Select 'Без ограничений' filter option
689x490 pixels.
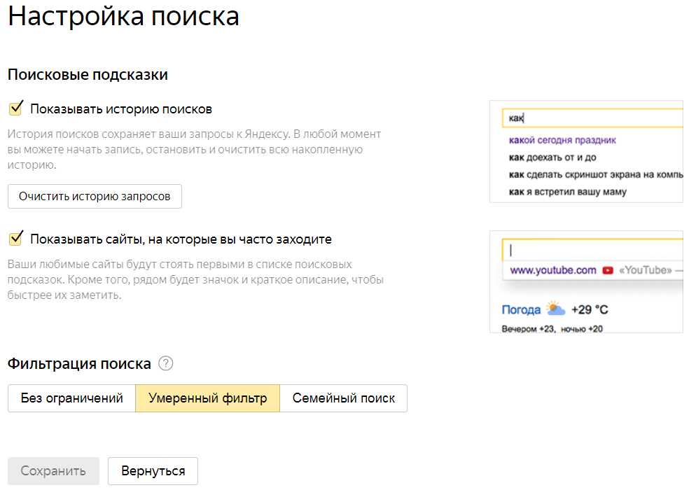tap(71, 398)
